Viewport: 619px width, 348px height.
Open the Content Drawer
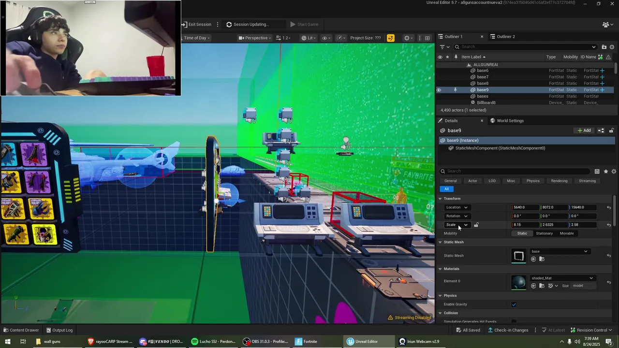click(x=21, y=330)
